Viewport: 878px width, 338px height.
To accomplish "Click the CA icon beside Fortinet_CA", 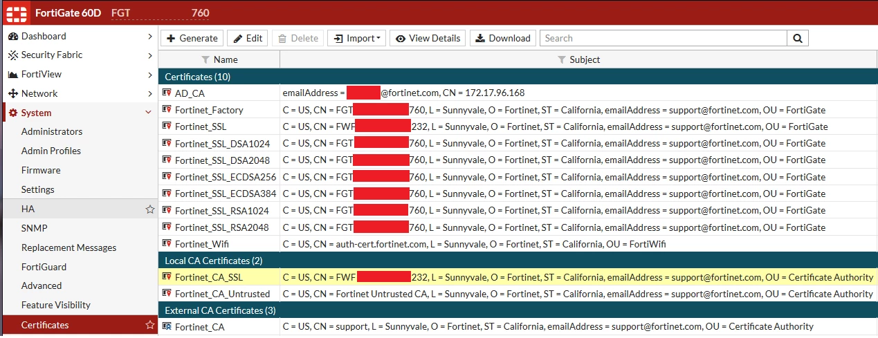I will click(167, 326).
